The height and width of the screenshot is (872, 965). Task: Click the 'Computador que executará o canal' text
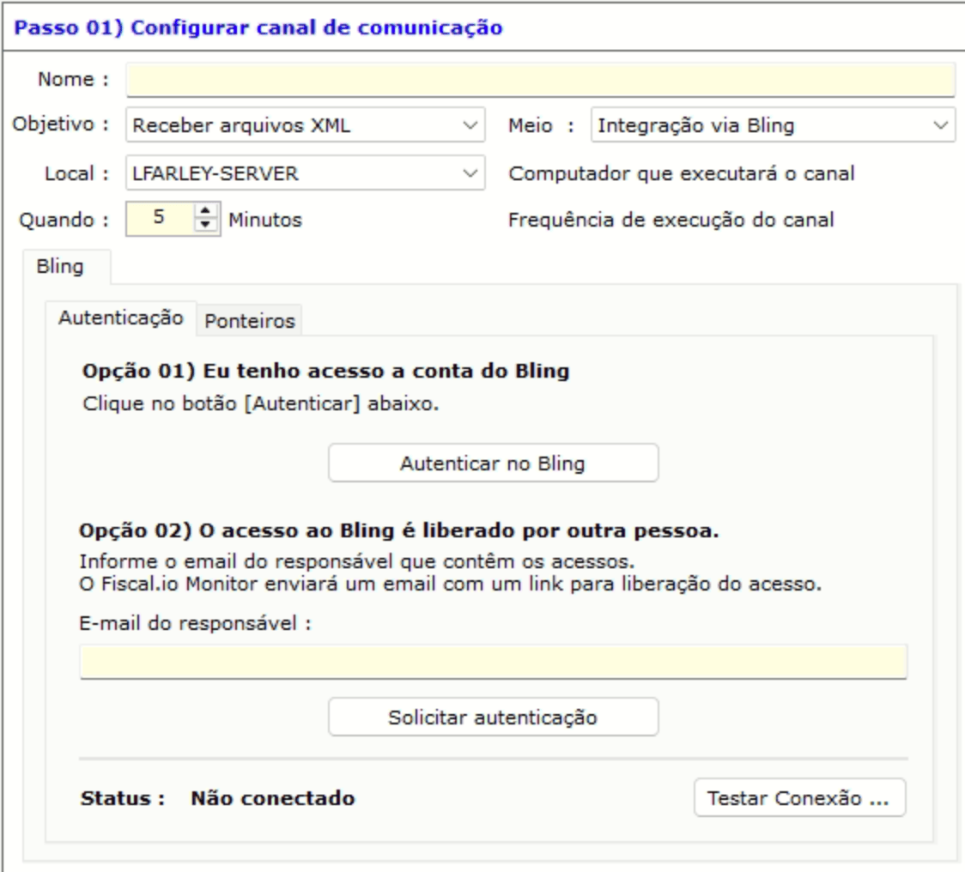pyautogui.click(x=682, y=173)
